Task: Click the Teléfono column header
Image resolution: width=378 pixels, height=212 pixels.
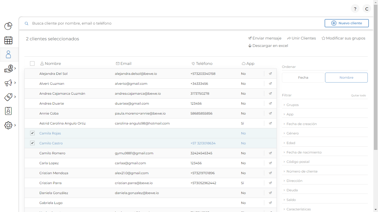Action: [x=202, y=63]
